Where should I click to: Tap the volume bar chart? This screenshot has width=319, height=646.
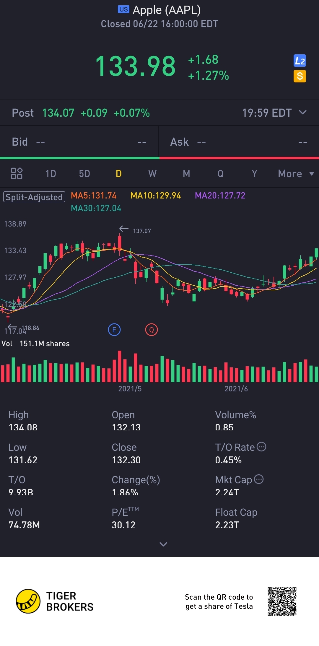point(159,366)
